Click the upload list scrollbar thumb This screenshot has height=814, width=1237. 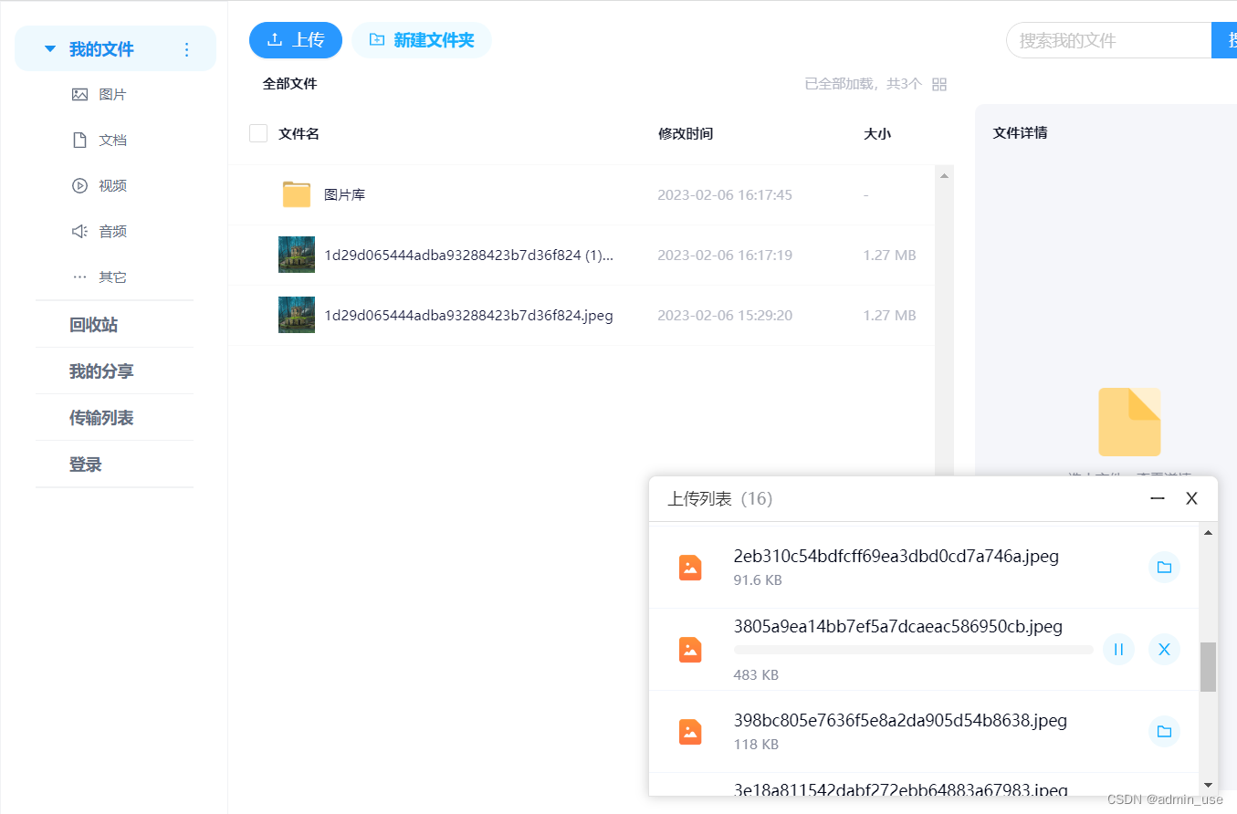(1208, 667)
